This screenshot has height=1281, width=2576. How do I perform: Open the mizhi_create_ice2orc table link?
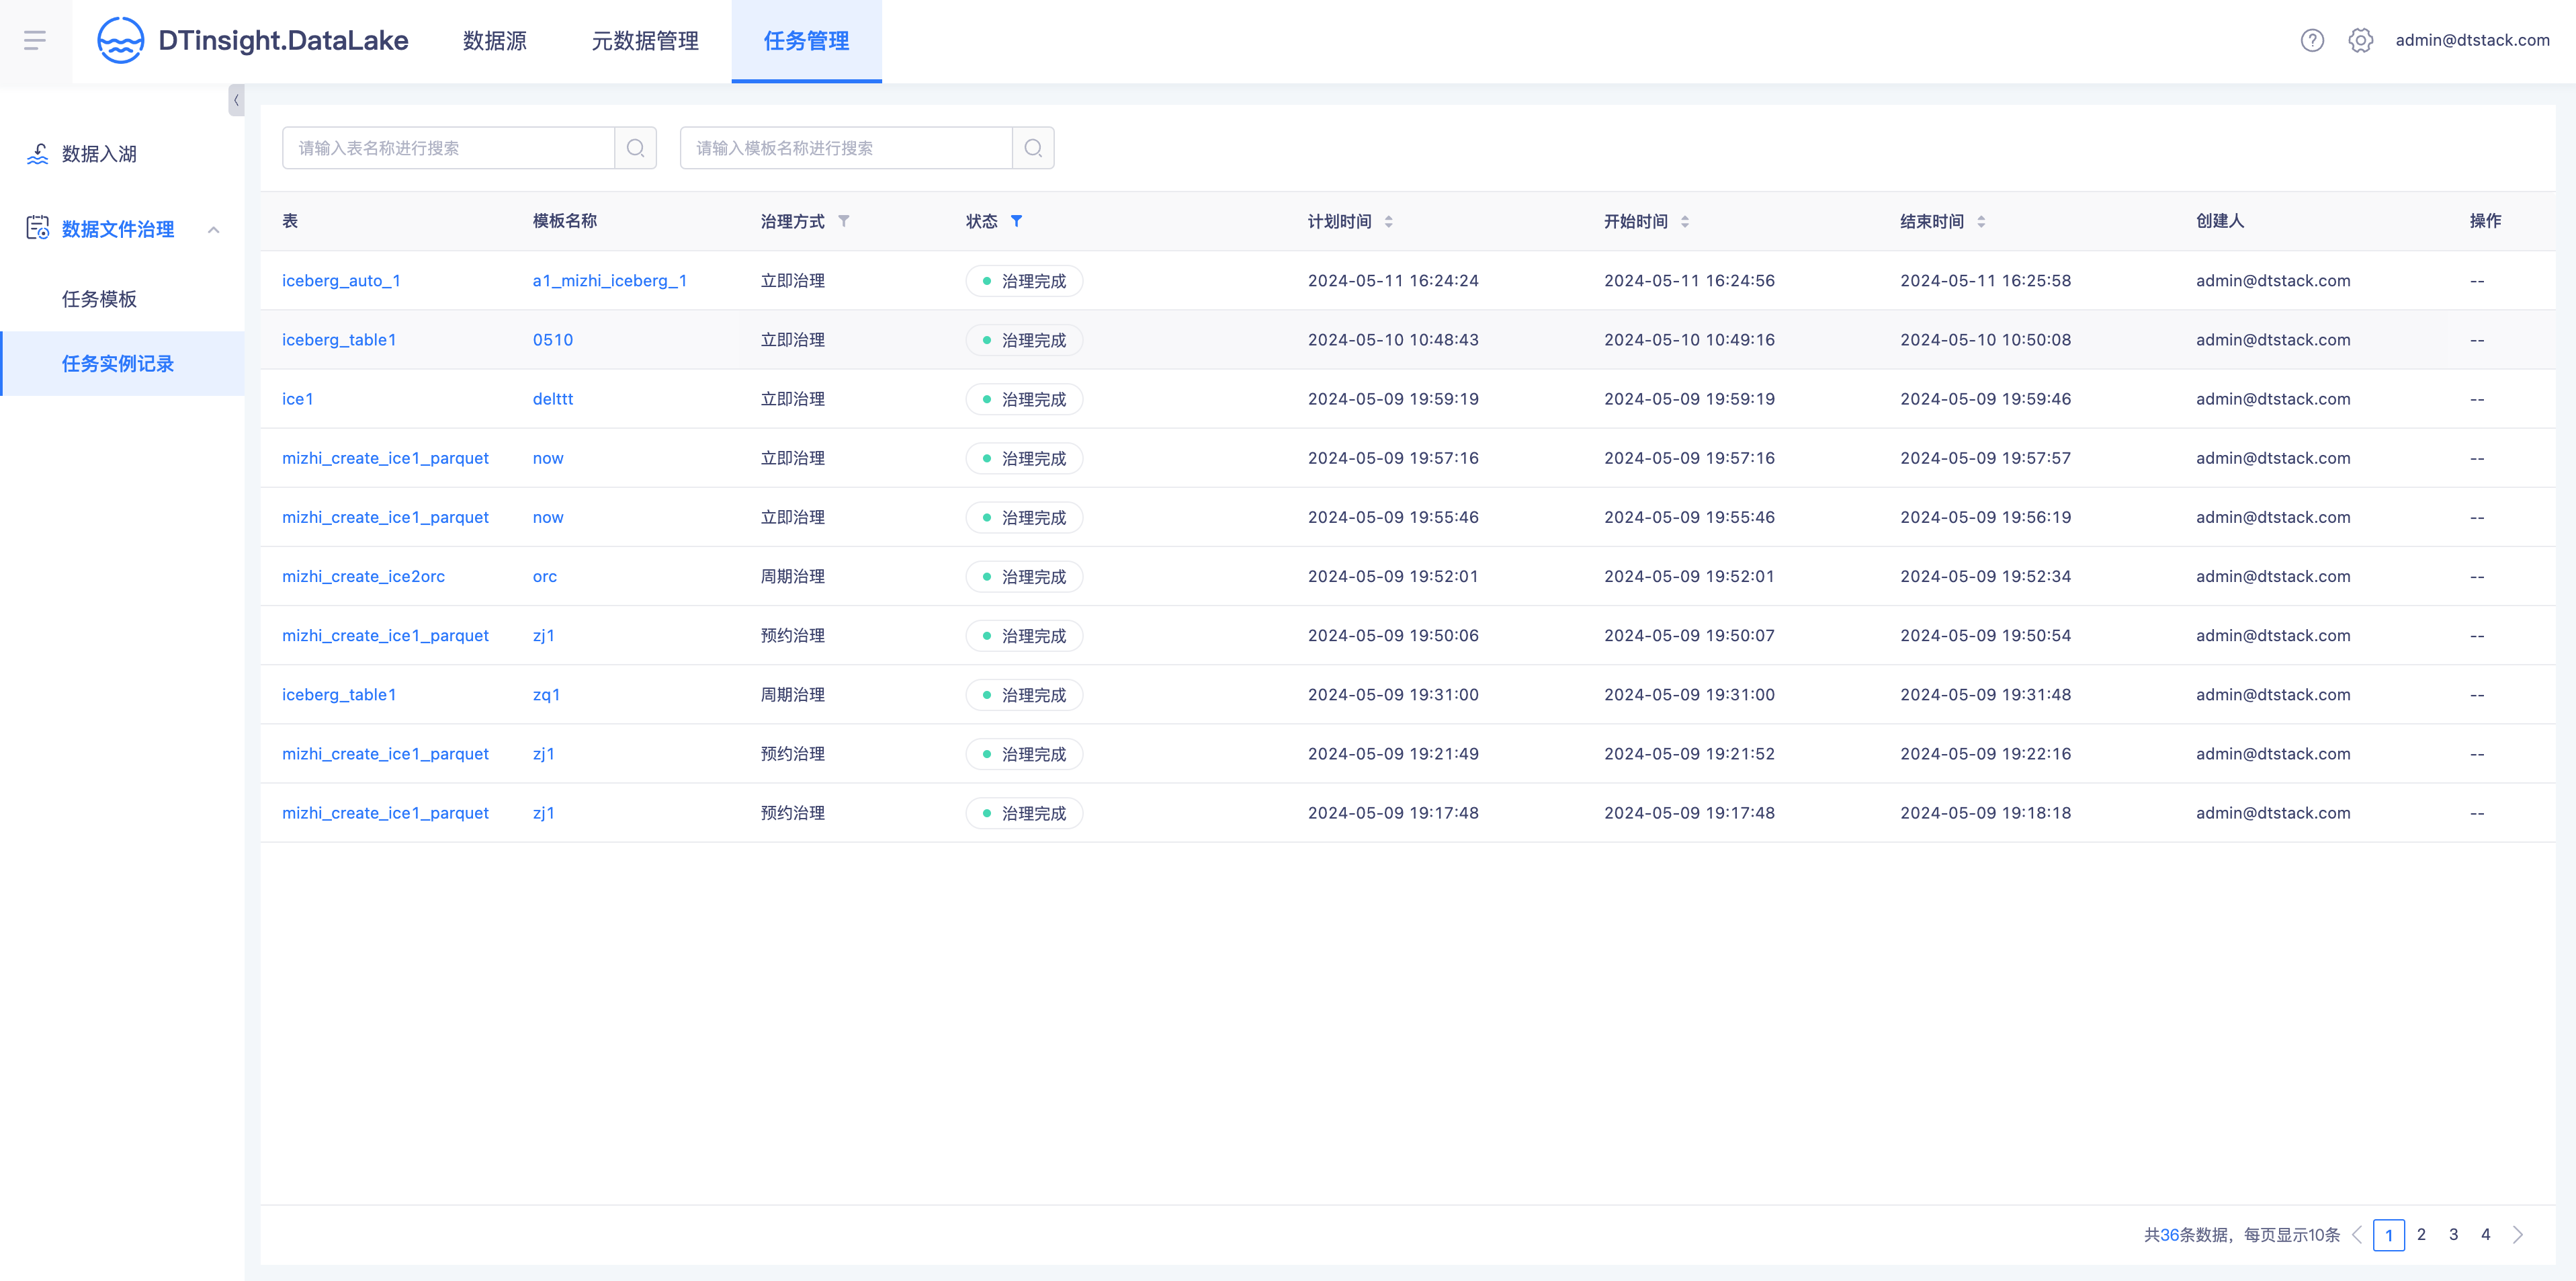coord(363,576)
